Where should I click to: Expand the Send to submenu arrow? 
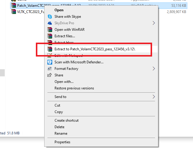coord(154,97)
